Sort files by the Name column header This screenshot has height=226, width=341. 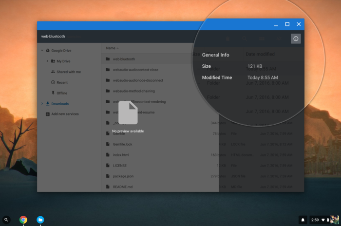tap(111, 48)
